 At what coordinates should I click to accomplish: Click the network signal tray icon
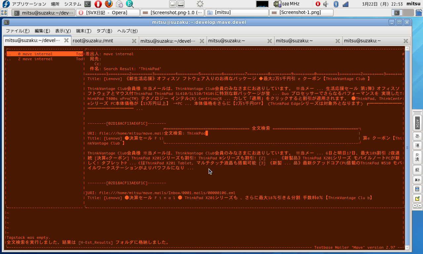(345, 4)
